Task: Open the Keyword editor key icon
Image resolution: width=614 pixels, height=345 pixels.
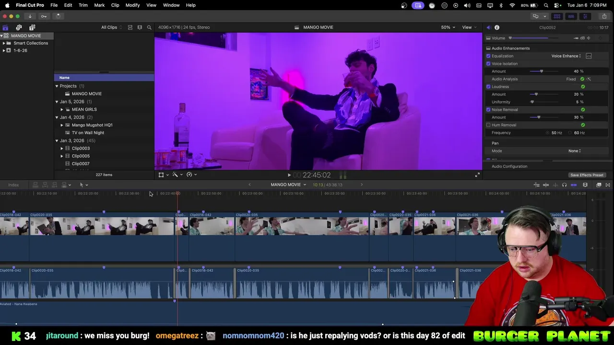Action: click(44, 16)
